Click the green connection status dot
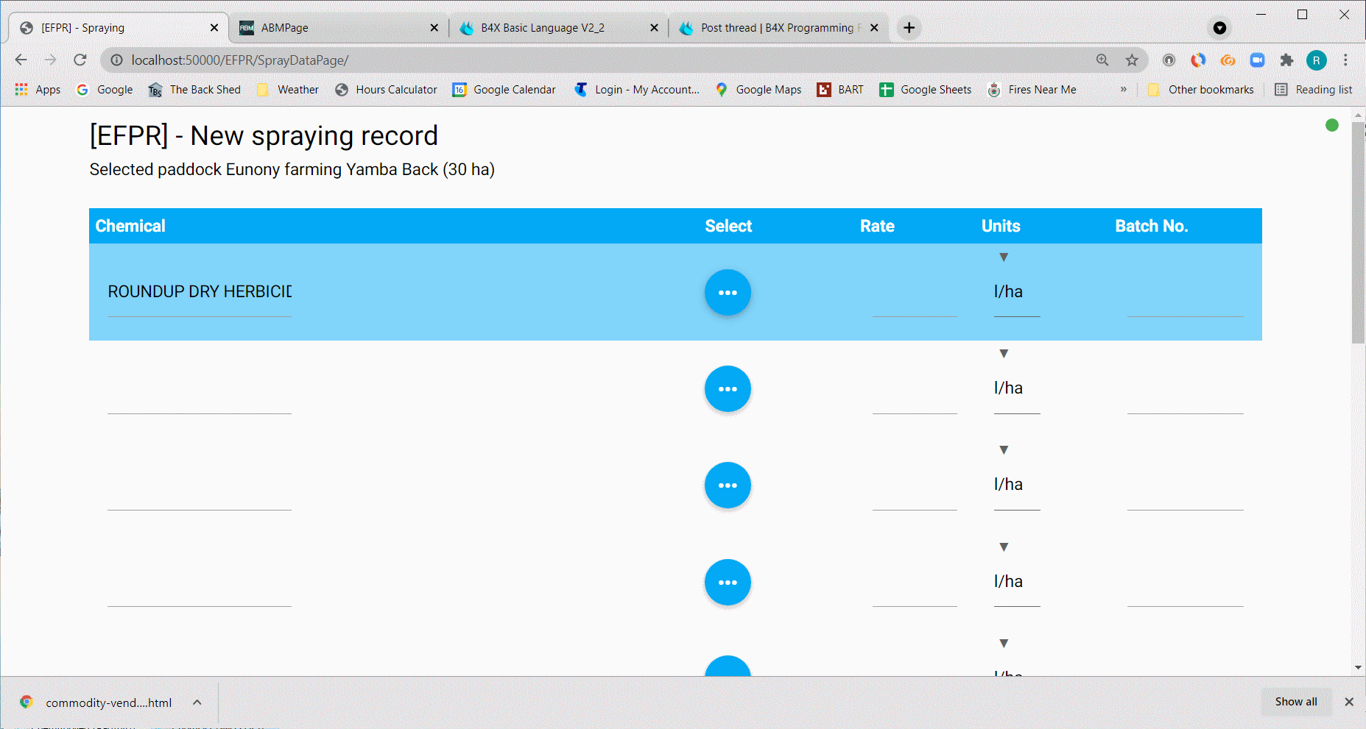Viewport: 1366px width, 729px height. 1331,125
